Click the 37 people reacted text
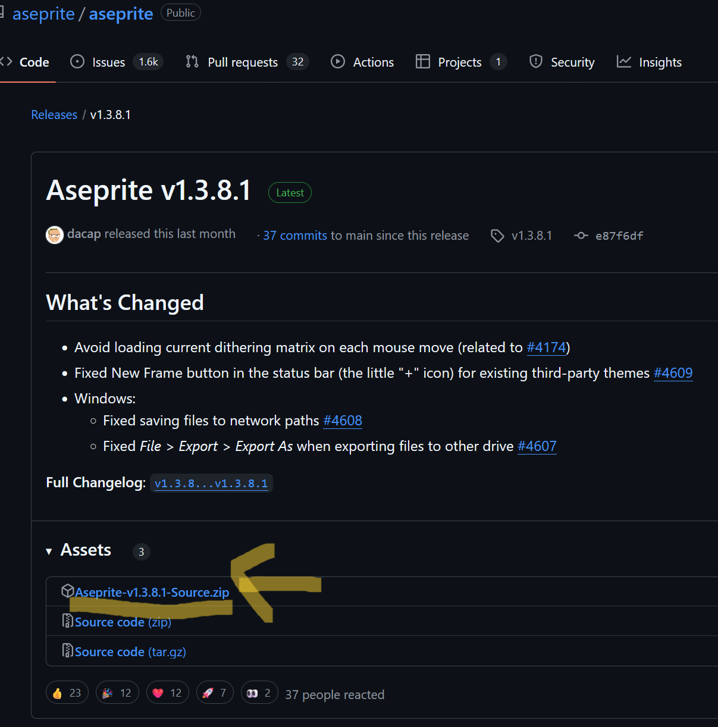Screen dimensions: 718x727 click(x=335, y=695)
